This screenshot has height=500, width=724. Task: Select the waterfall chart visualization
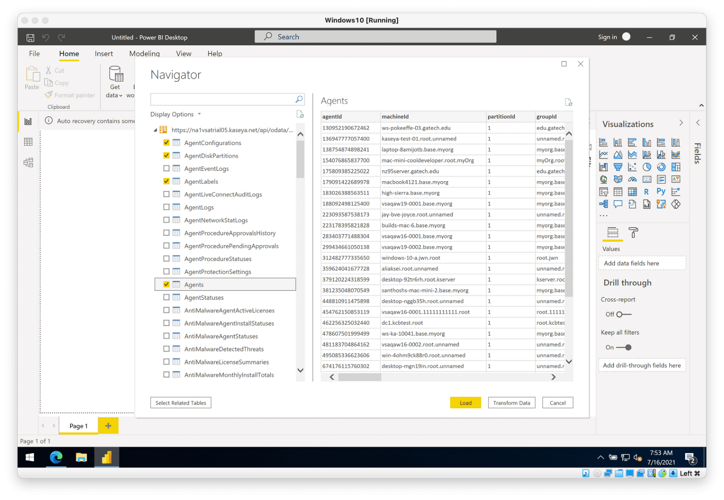(x=603, y=167)
